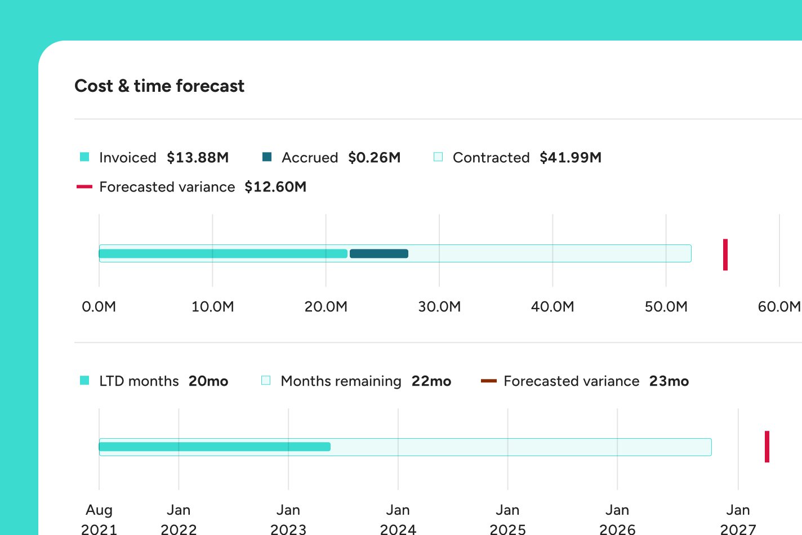Click the Months remaining legend square

pyautogui.click(x=266, y=381)
